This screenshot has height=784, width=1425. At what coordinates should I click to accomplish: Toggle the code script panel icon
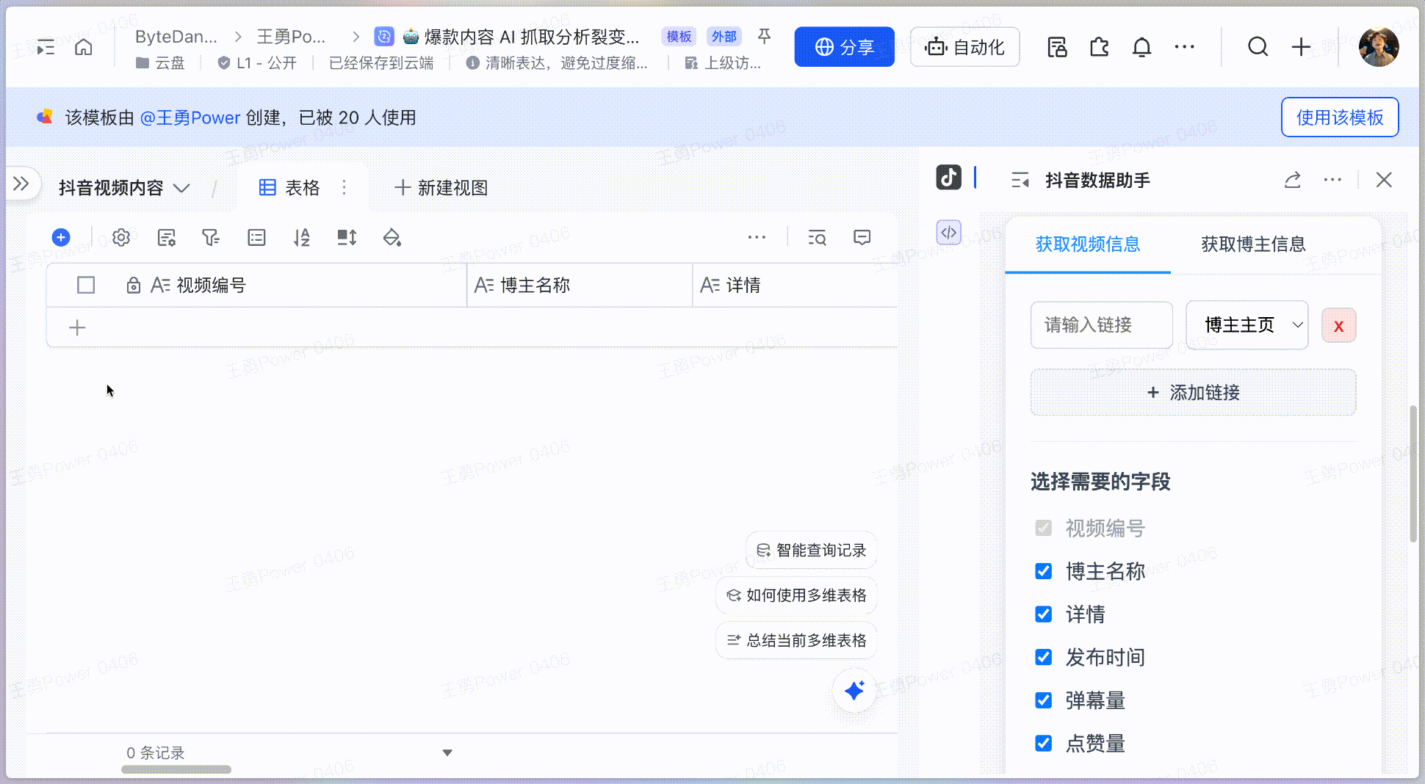pyautogui.click(x=949, y=233)
